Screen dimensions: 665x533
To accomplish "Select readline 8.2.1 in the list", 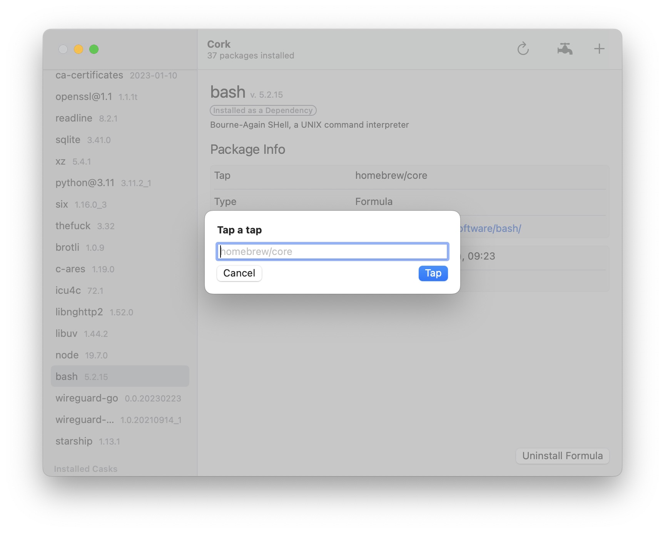I will [120, 118].
